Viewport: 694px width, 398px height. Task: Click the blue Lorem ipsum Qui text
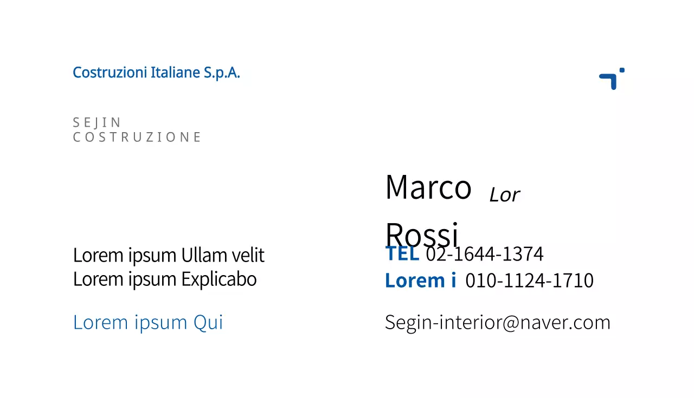[x=148, y=322]
